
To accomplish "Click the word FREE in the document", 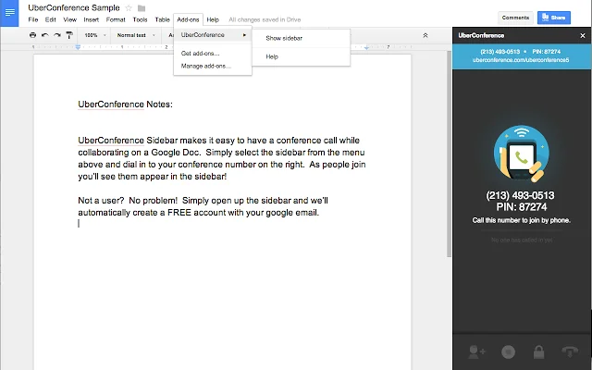I will tap(179, 213).
